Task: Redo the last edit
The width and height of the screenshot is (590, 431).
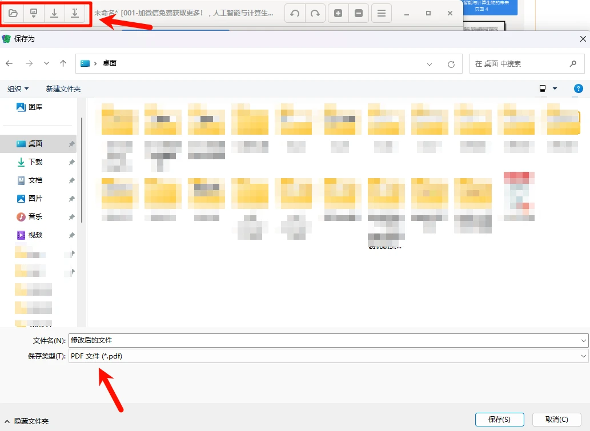Action: coord(315,13)
